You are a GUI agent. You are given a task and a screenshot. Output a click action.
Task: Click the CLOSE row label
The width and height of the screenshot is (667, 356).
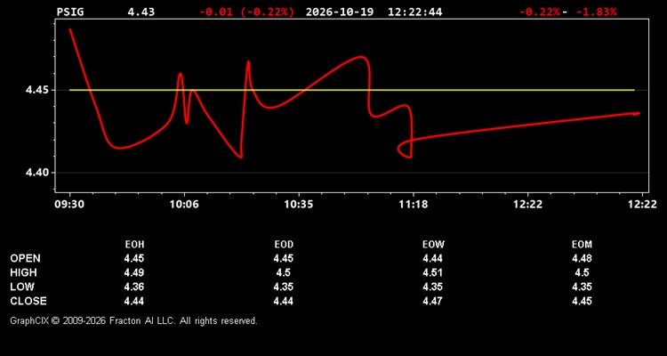[x=28, y=301]
